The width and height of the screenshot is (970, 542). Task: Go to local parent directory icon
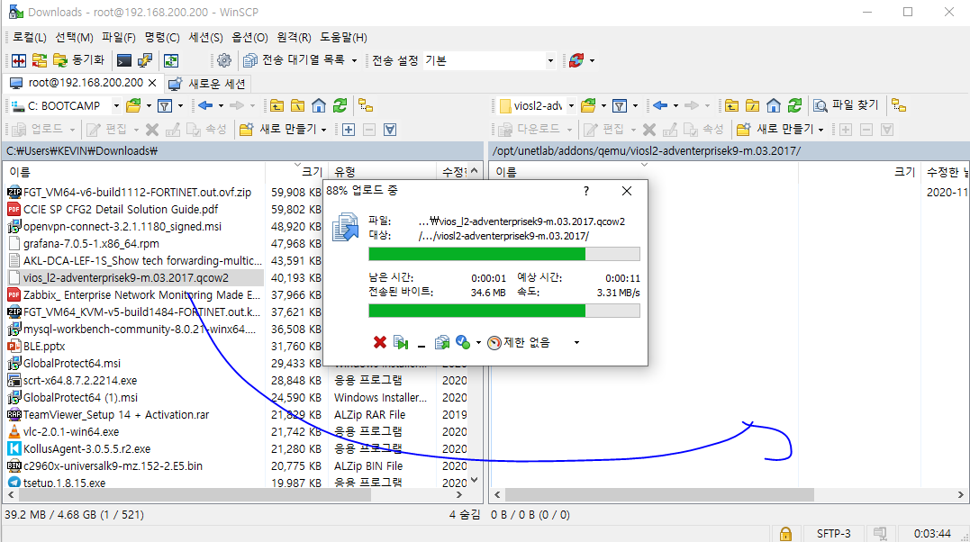coord(276,106)
